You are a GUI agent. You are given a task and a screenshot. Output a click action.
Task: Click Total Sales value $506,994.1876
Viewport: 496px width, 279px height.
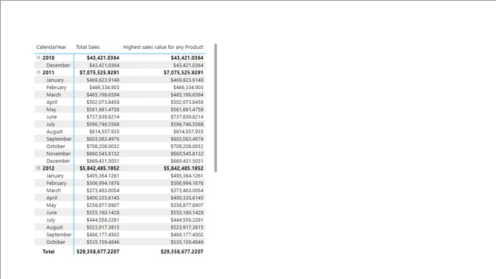coord(103,183)
